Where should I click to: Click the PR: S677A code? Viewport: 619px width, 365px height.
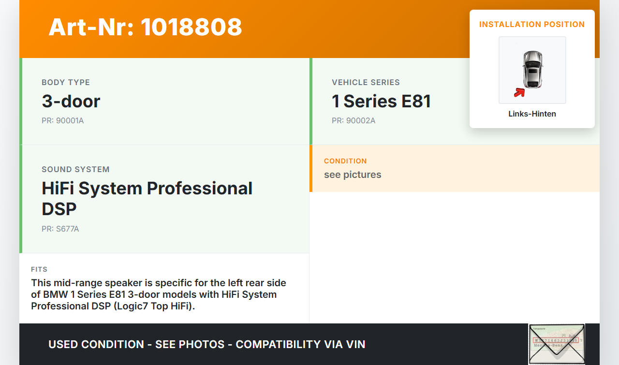pos(60,229)
